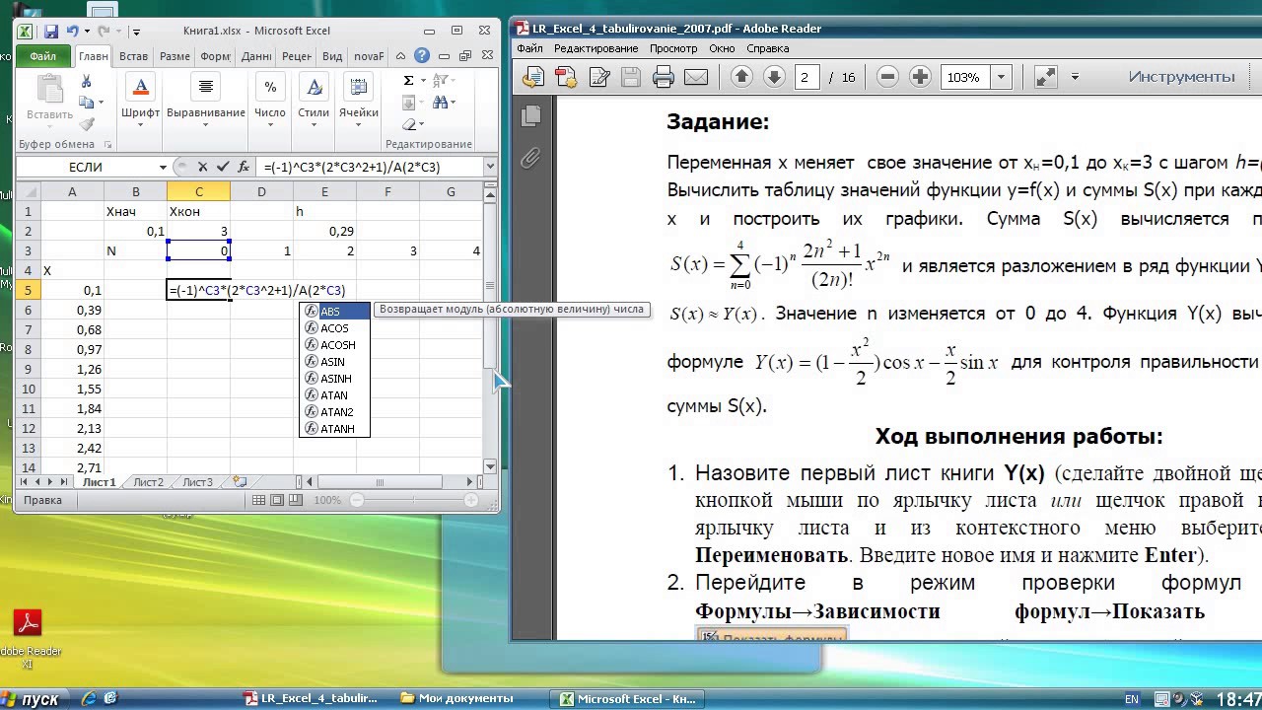Viewport: 1262px width, 710px height.
Task: Click the Excel formula bar input
Action: click(370, 168)
